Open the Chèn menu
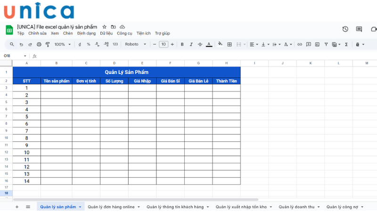377x212 pixels. tap(68, 33)
